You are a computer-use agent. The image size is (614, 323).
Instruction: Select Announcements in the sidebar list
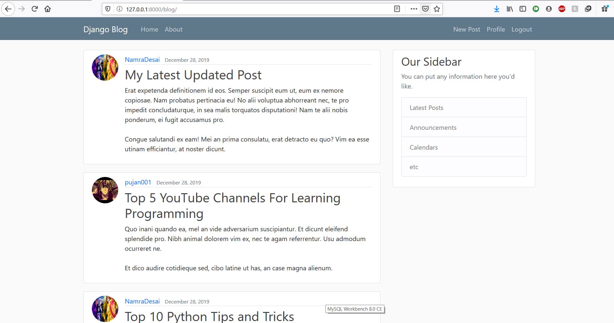tap(464, 127)
